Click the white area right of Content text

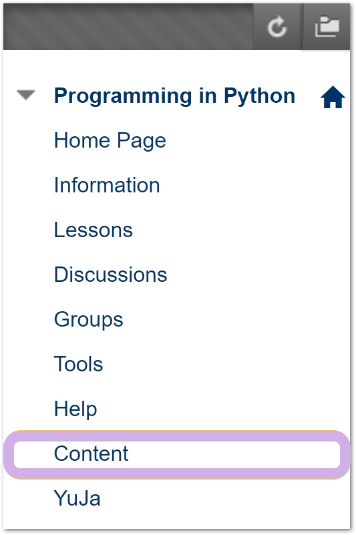[x=234, y=455]
